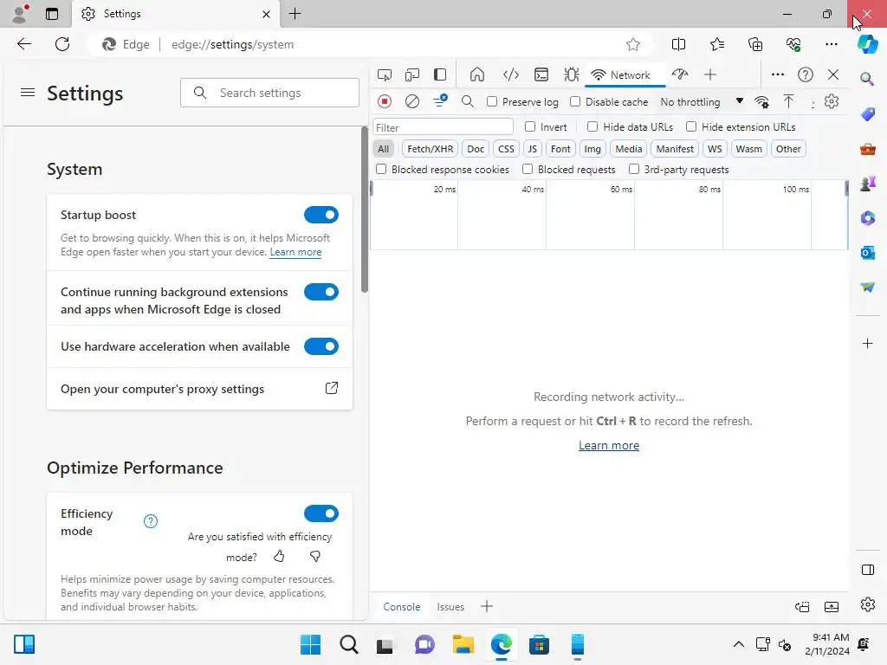Check the Disable cache checkbox
887x665 pixels.
click(x=575, y=101)
